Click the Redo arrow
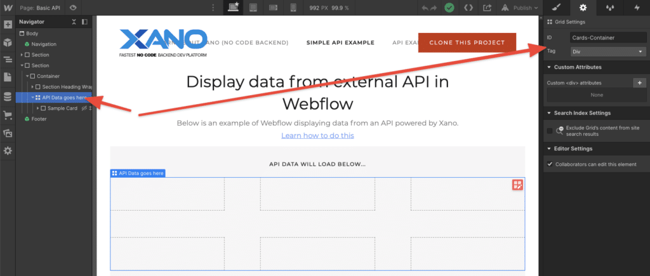 (434, 8)
